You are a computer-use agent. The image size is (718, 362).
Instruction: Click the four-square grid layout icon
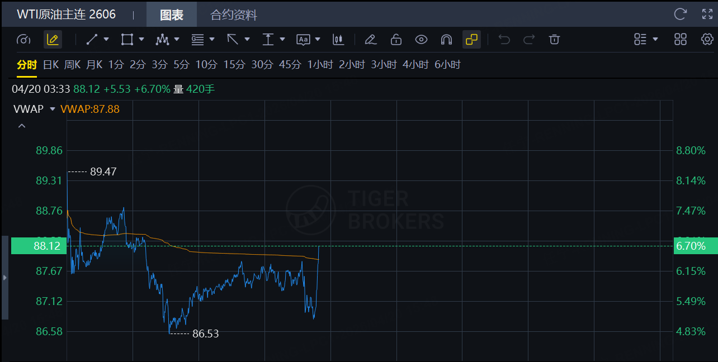tap(681, 39)
